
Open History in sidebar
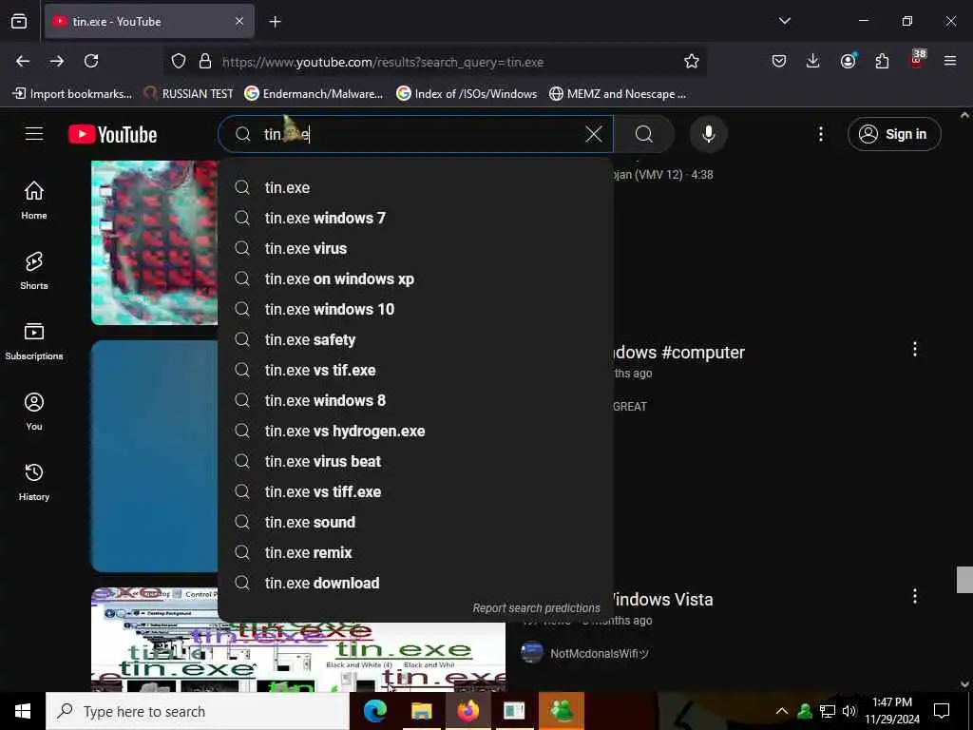[34, 481]
